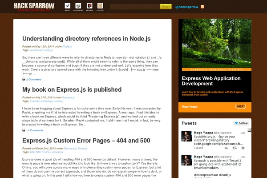Viewport: 267px width, 178px height.
Task: Click the Contact icon in header
Action: click(x=101, y=7)
